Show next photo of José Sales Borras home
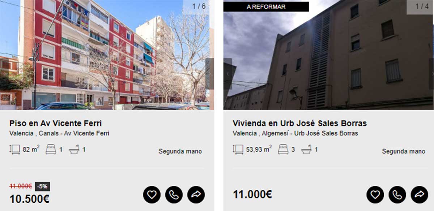 click(431, 74)
